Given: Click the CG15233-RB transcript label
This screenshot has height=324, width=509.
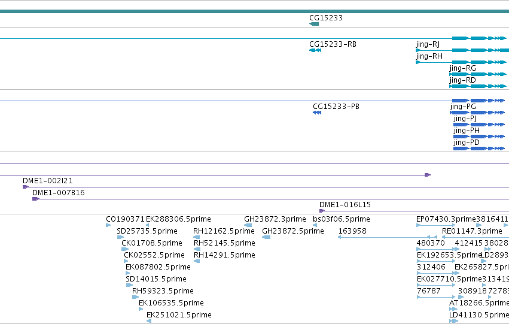Looking at the screenshot, I should coord(333,44).
